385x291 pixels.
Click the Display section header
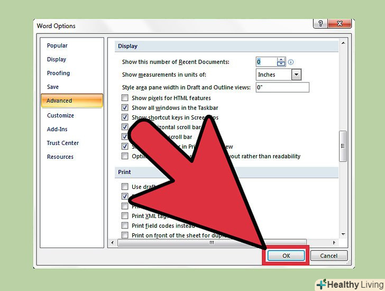[226, 46]
